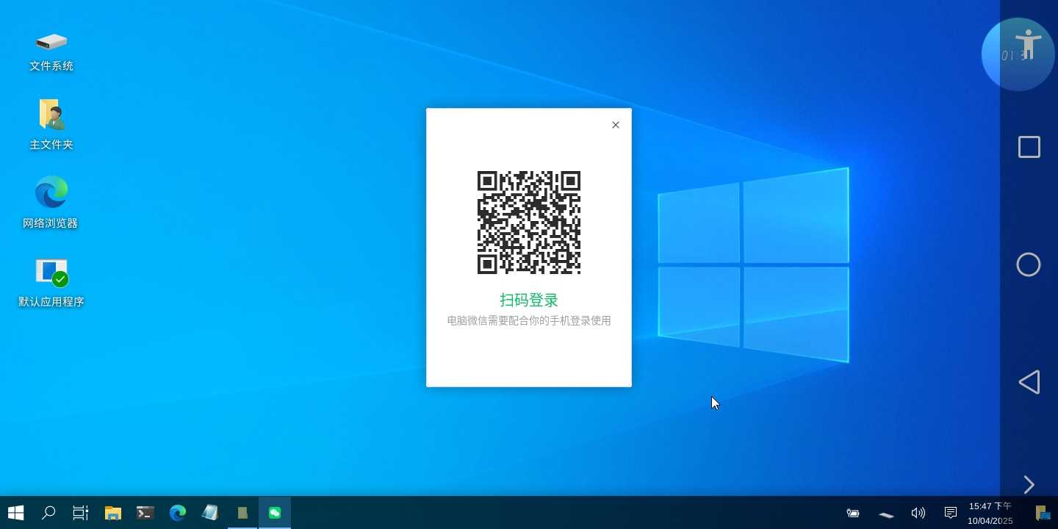Image resolution: width=1058 pixels, height=529 pixels.
Task: Select the 文件系统 desktop icon
Action: (x=51, y=50)
